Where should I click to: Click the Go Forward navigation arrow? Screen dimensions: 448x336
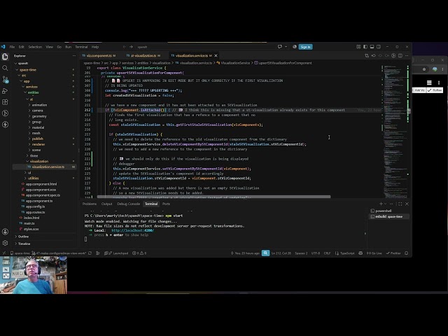pos(131,47)
